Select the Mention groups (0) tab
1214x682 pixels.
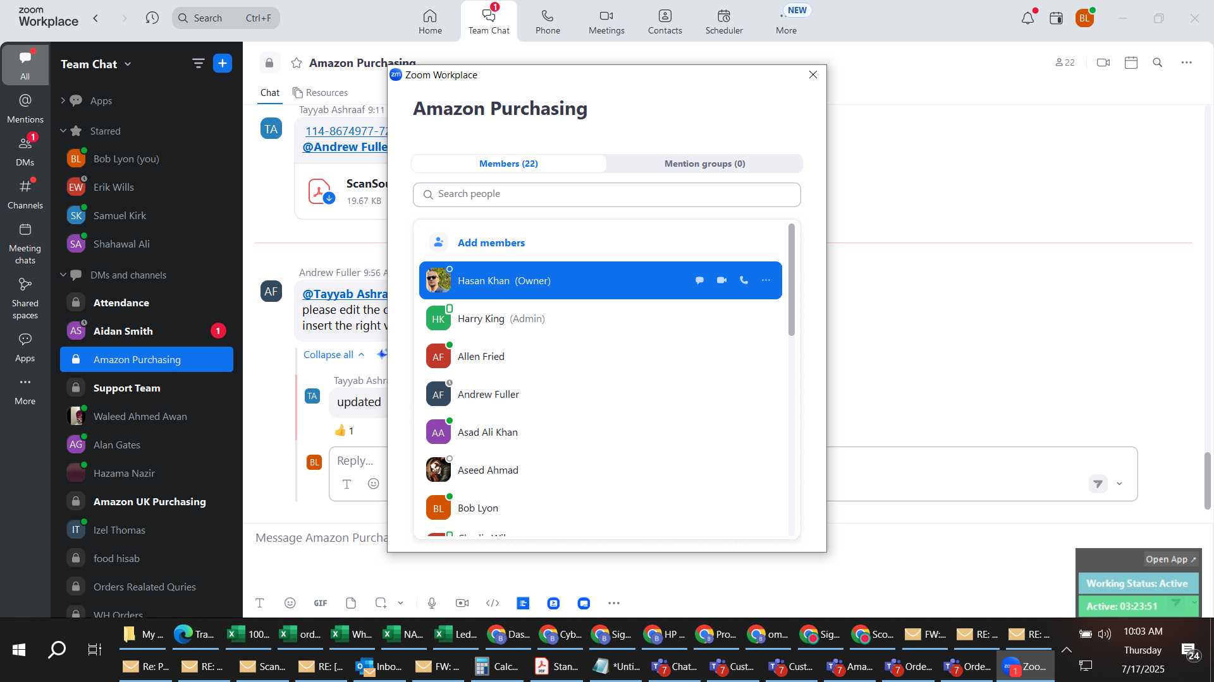[704, 164]
